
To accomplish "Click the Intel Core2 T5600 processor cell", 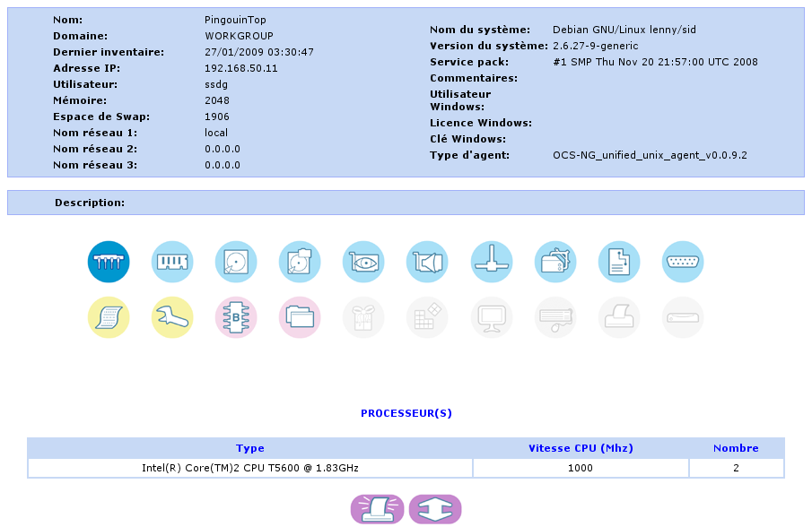I will [x=250, y=468].
